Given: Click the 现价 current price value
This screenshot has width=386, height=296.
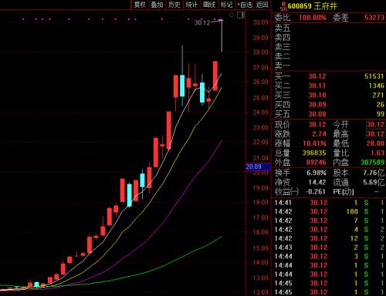Looking at the screenshot, I should coord(317,125).
